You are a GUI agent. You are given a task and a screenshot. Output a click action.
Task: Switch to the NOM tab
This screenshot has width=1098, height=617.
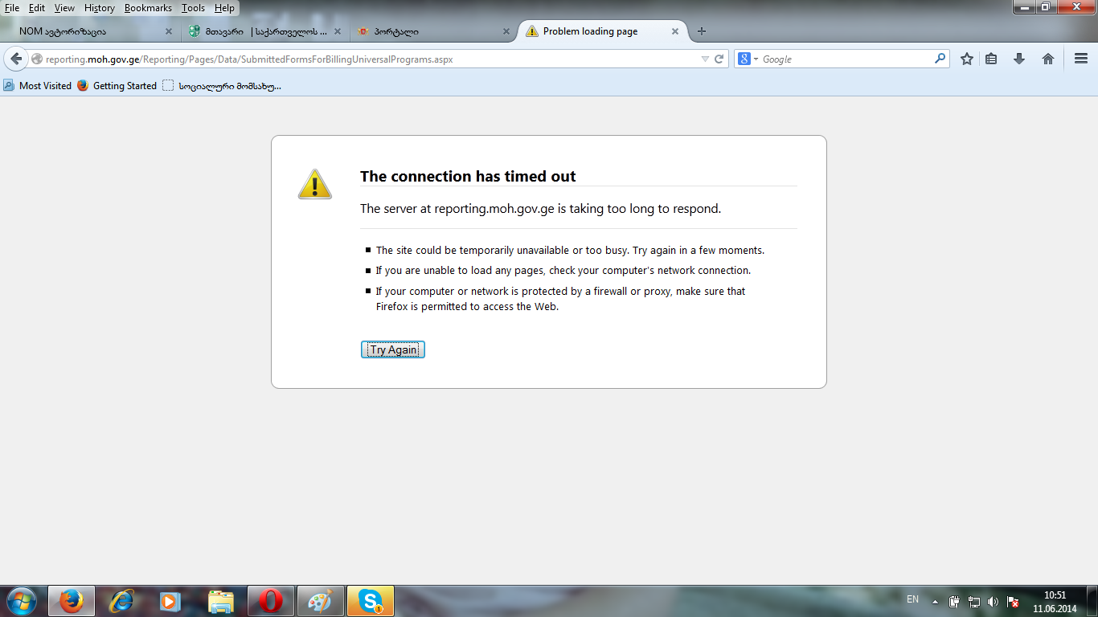point(88,31)
